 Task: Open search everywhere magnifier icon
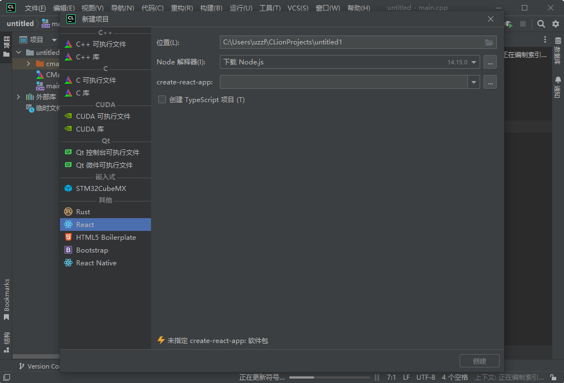(x=541, y=24)
